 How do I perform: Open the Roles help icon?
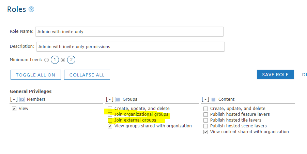tap(31, 10)
